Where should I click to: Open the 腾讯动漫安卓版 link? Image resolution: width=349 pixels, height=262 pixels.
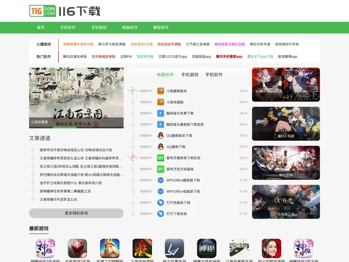coord(75,56)
